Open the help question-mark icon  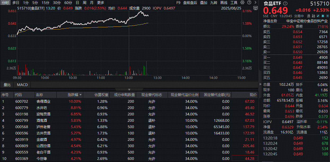pyautogui.click(x=249, y=2)
